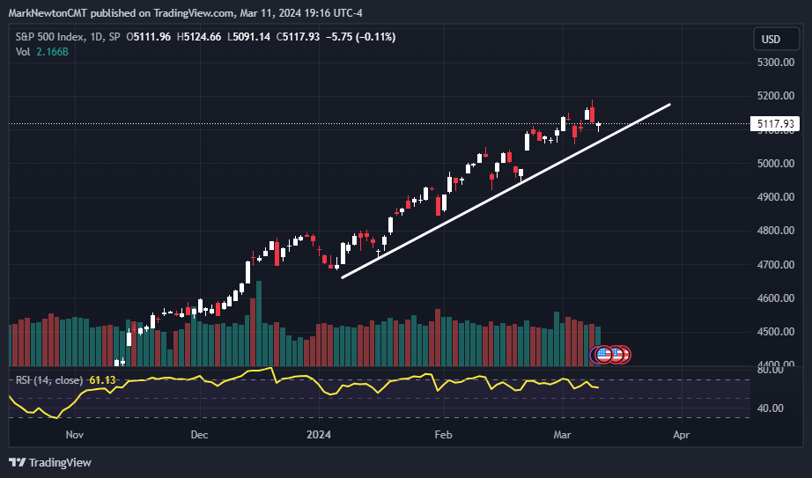
Task: Select the RSI (14, close) indicator label
Action: coord(49,380)
